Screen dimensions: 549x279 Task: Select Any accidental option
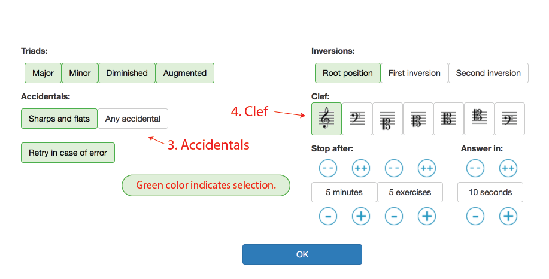[x=133, y=119]
